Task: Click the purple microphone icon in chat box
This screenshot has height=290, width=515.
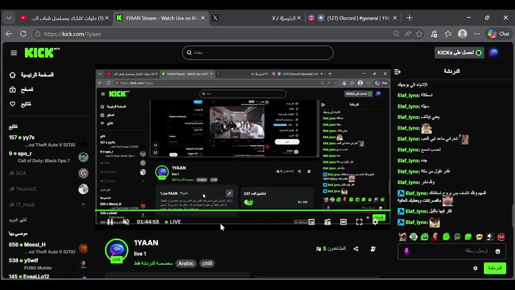Action: 406,251
